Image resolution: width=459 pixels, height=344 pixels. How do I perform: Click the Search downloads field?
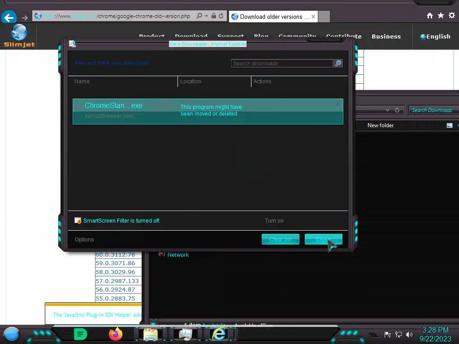281,64
